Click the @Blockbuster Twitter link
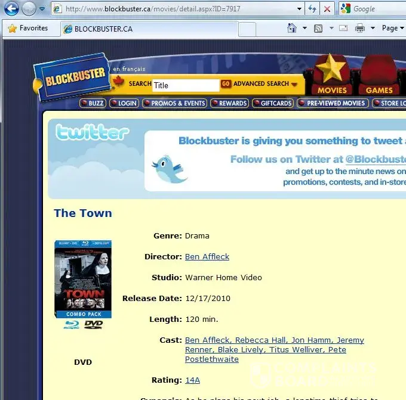This screenshot has width=406, height=400. (x=376, y=159)
